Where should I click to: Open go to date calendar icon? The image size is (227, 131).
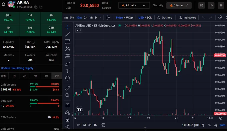pyautogui.click(x=103, y=125)
